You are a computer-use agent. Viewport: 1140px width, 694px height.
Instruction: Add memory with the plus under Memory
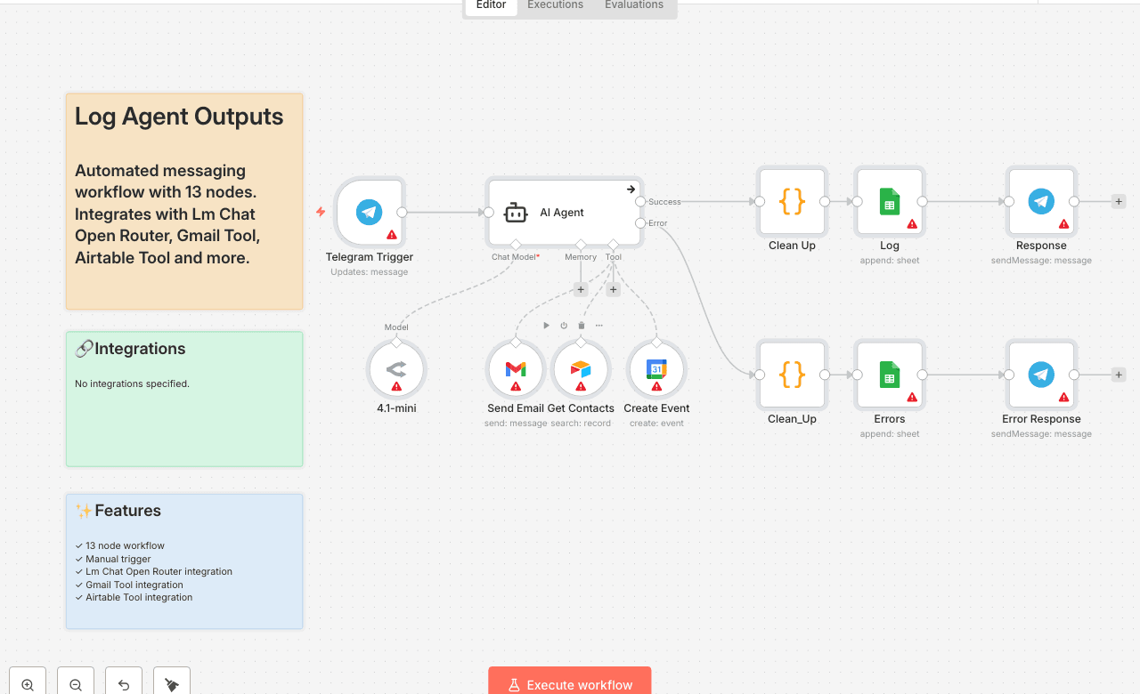coord(580,288)
